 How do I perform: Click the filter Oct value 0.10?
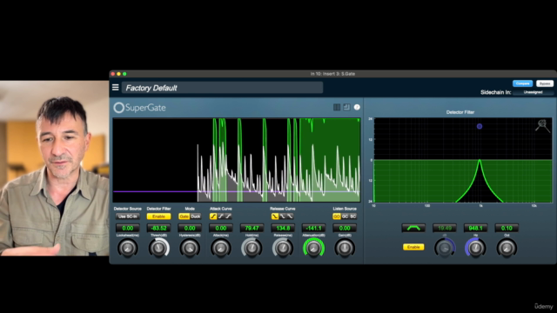pyautogui.click(x=507, y=228)
